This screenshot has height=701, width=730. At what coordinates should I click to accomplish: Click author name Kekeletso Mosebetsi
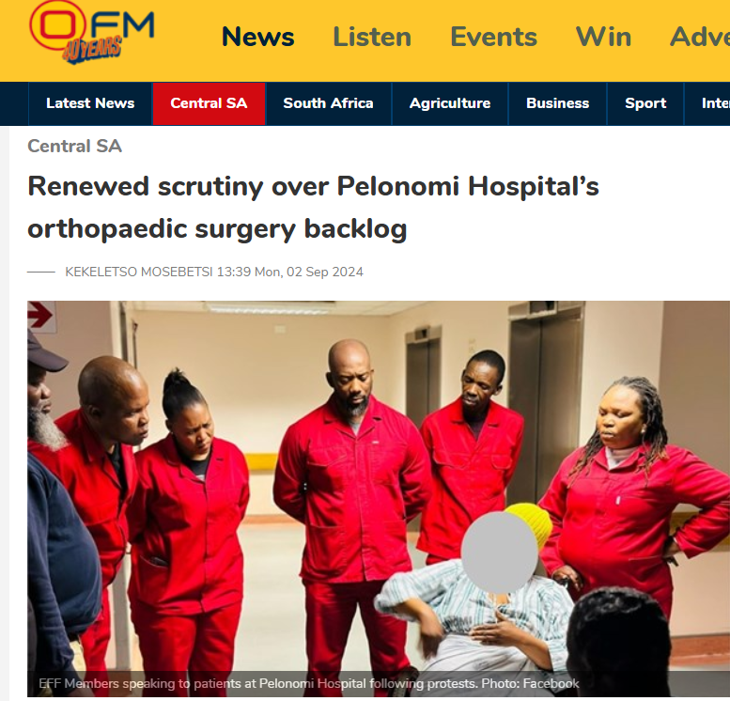pyautogui.click(x=139, y=272)
